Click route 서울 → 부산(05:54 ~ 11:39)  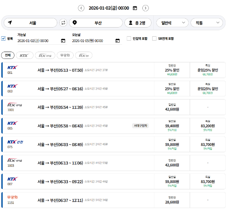(60, 107)
